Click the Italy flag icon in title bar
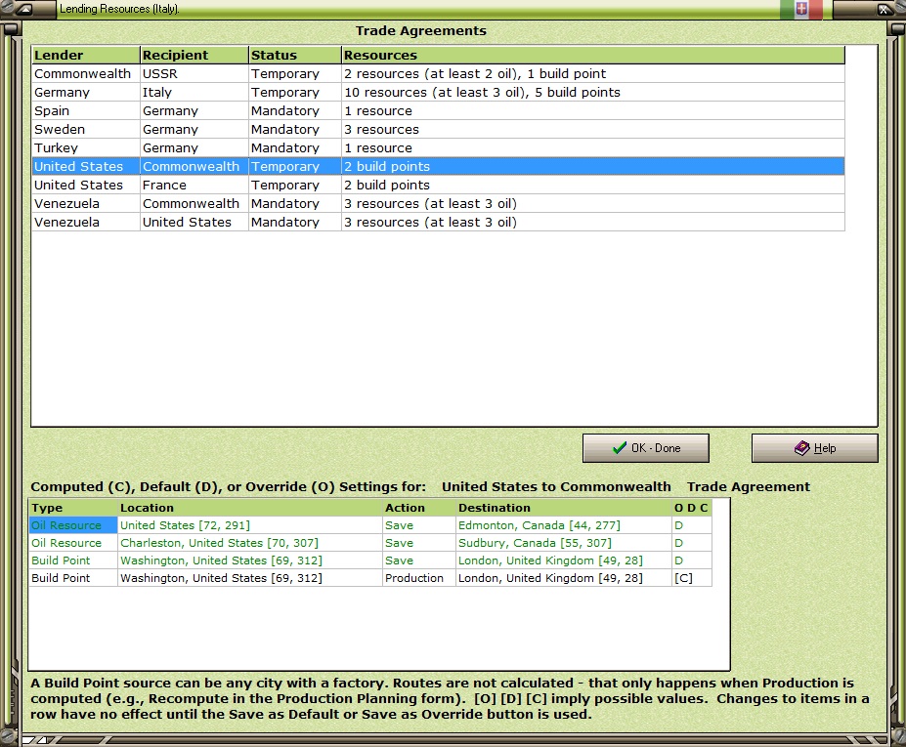Screen dimensions: 906x747 pos(800,9)
